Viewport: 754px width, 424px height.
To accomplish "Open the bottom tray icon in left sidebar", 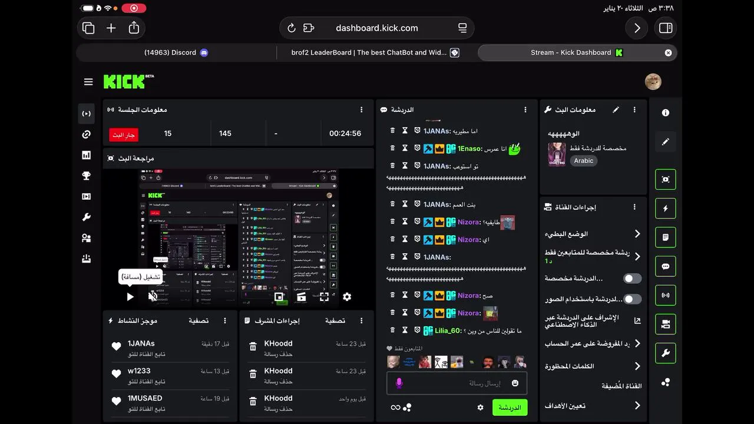I will [87, 259].
